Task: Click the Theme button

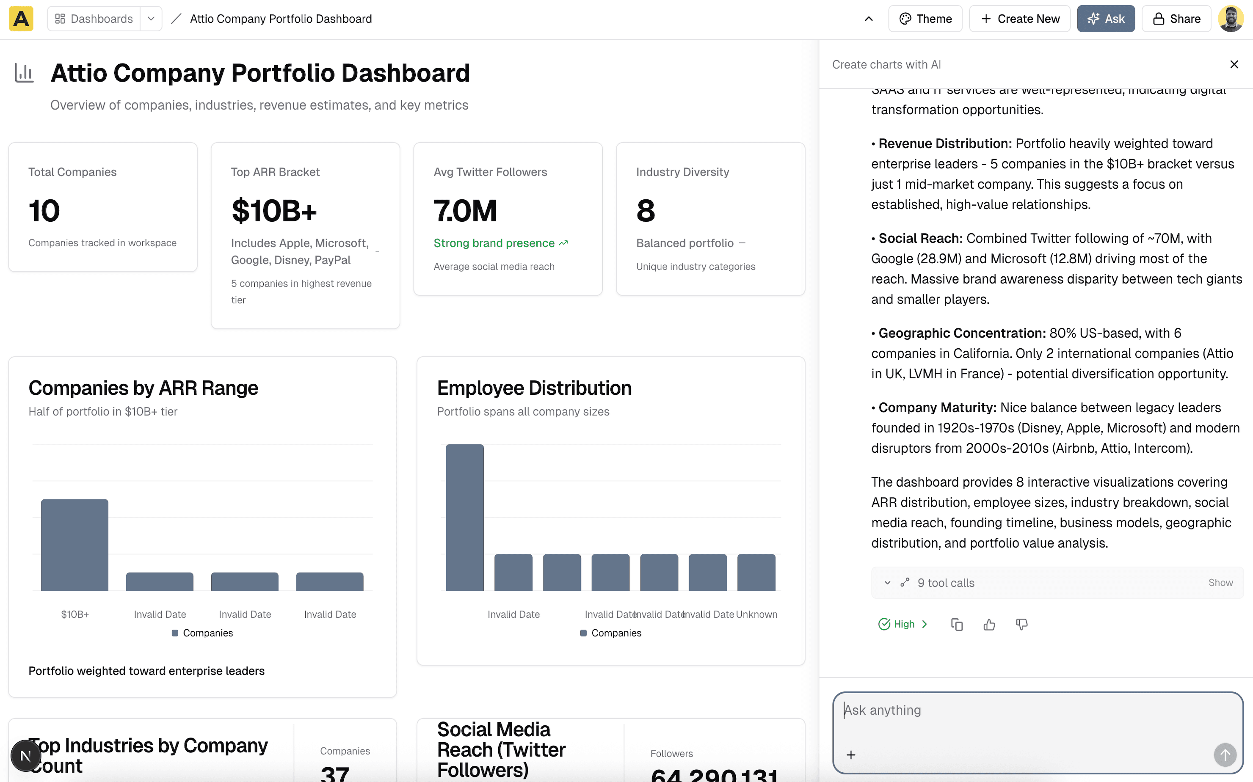Action: tap(925, 19)
